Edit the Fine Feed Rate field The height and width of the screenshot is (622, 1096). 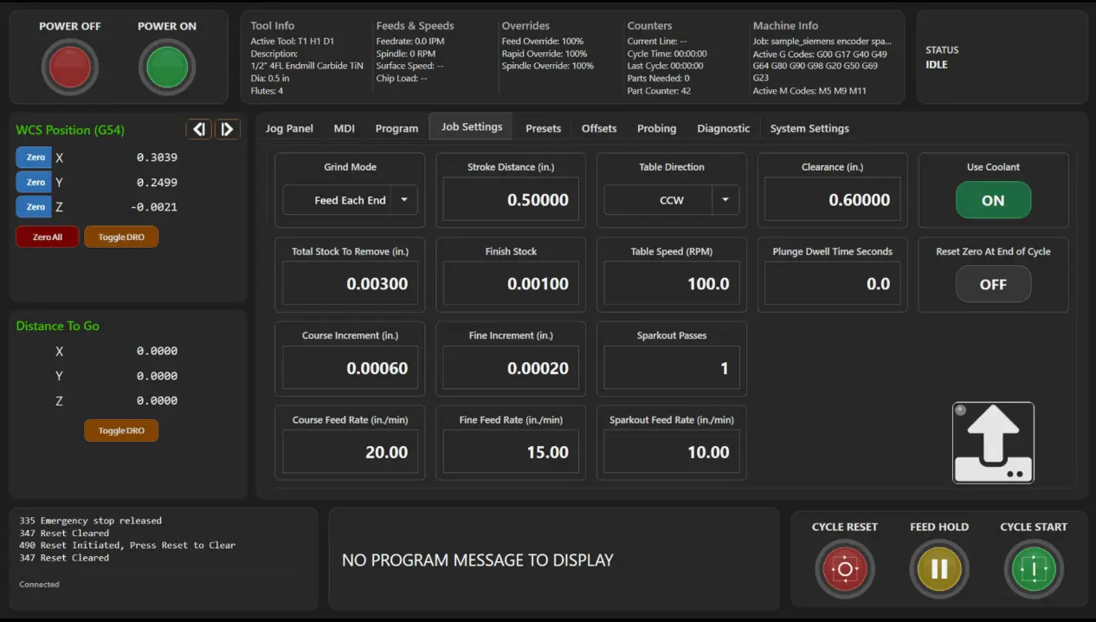tap(511, 452)
